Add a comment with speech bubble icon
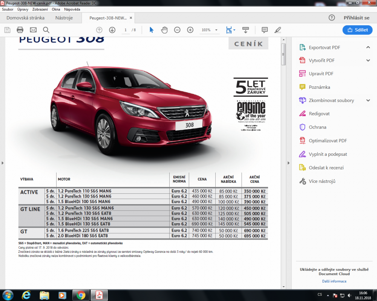Image resolution: width=377 pixels, height=301 pixels. click(265, 30)
